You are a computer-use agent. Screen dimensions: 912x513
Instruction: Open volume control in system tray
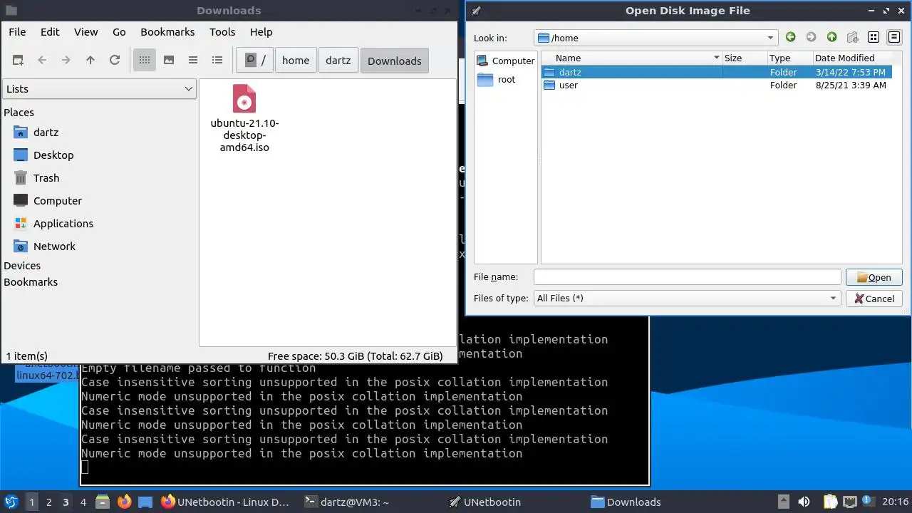pos(804,502)
